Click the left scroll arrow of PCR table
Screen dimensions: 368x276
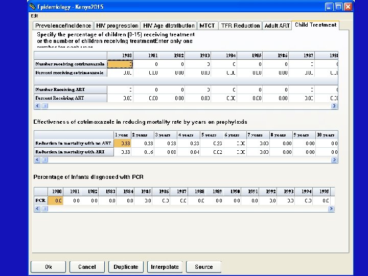37,209
